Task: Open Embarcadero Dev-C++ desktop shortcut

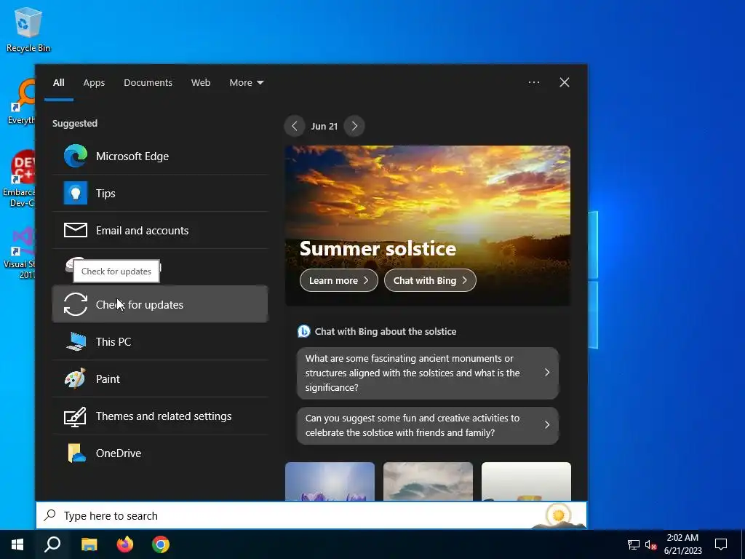Action: pyautogui.click(x=19, y=179)
